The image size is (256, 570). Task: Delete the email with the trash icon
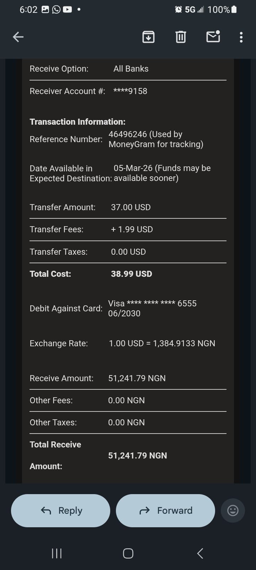click(x=181, y=37)
